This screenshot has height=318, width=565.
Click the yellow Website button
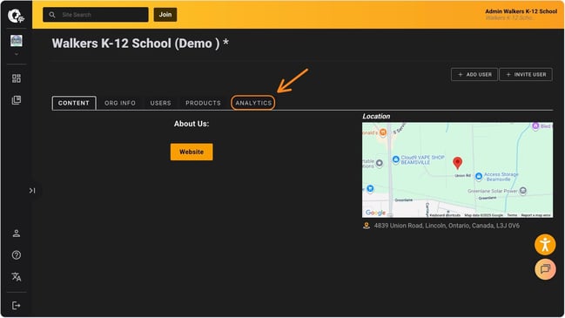click(192, 152)
